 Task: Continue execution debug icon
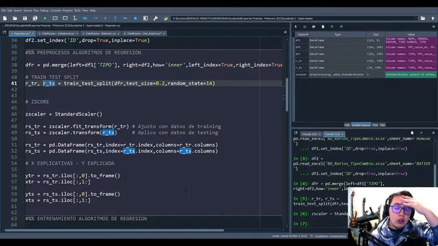tap(125, 18)
